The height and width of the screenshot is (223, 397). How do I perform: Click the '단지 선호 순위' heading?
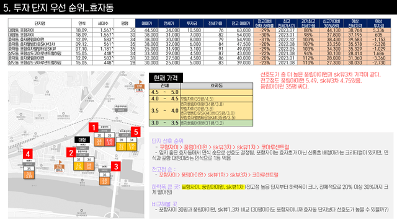[x=167, y=141]
